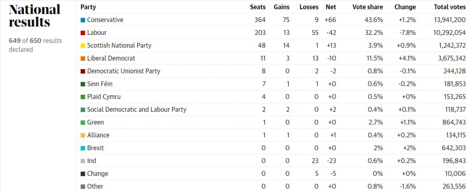Click the Vote share column header
The image size is (471, 191).
(x=368, y=7)
